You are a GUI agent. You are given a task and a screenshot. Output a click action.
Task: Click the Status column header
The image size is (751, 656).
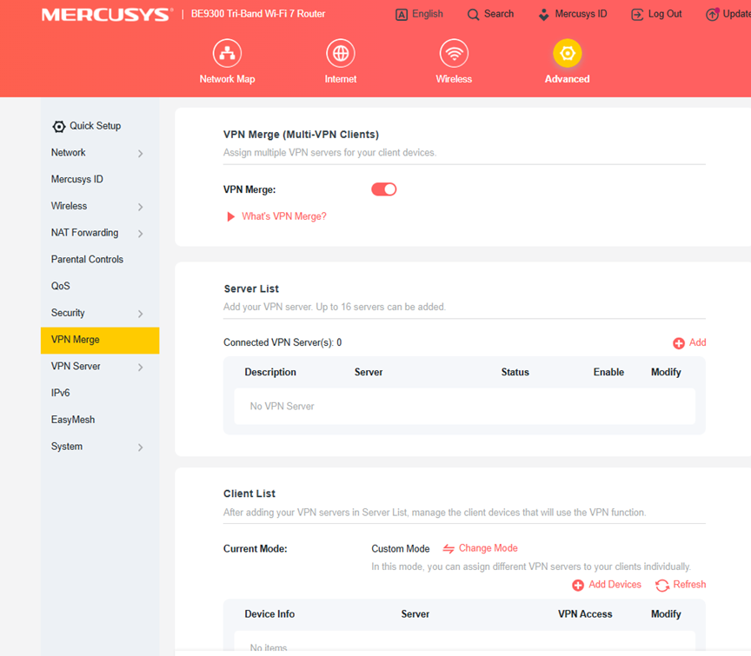pos(515,372)
